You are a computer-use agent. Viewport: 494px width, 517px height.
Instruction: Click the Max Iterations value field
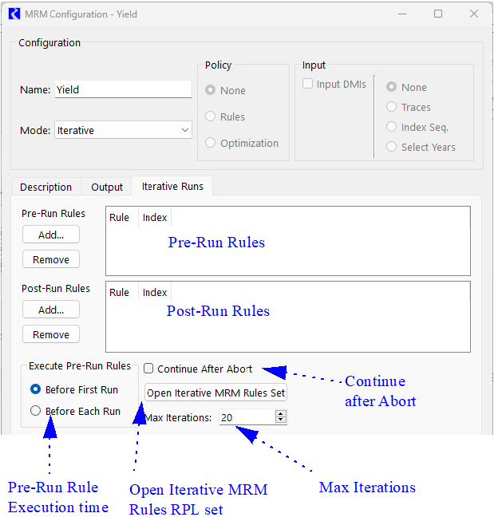click(x=246, y=417)
